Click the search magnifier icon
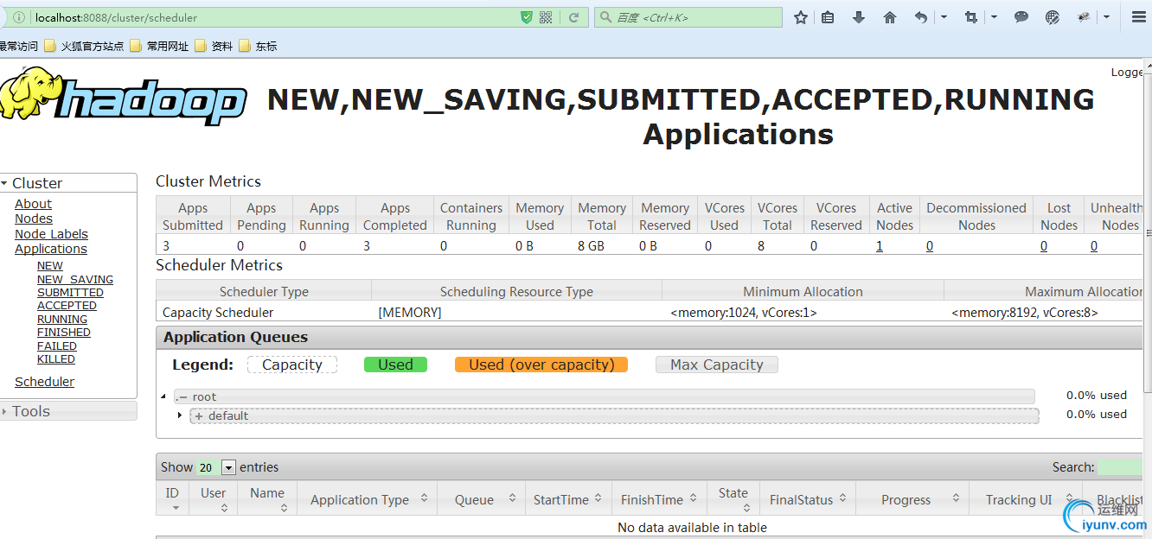Screen dimensions: 1152x539 pos(605,17)
